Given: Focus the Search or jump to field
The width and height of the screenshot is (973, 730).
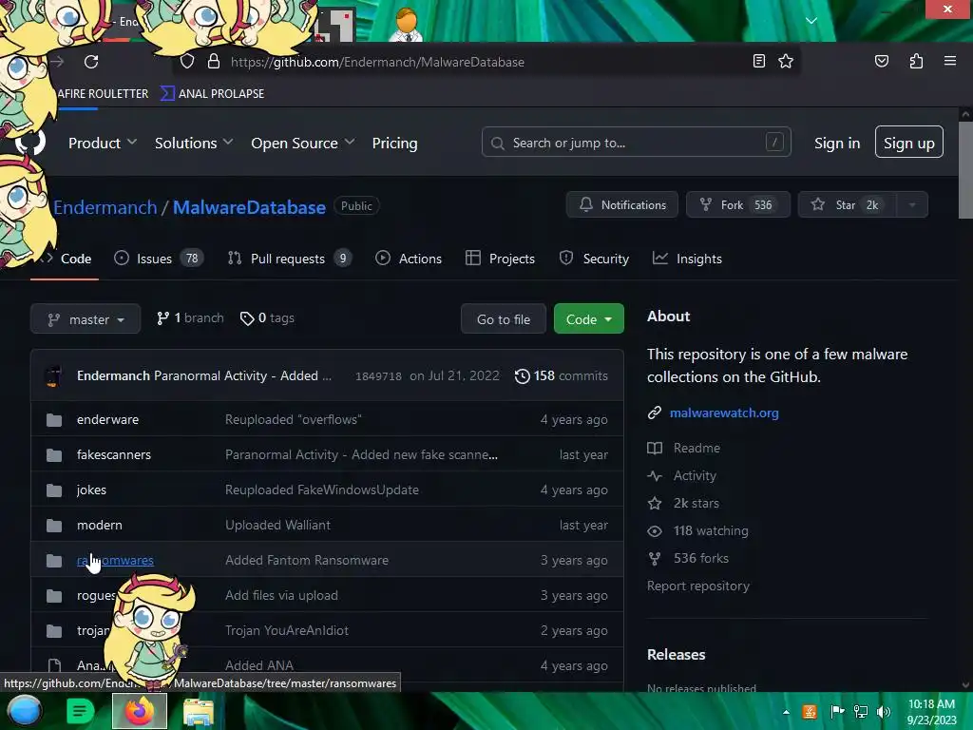Looking at the screenshot, I should (x=636, y=143).
